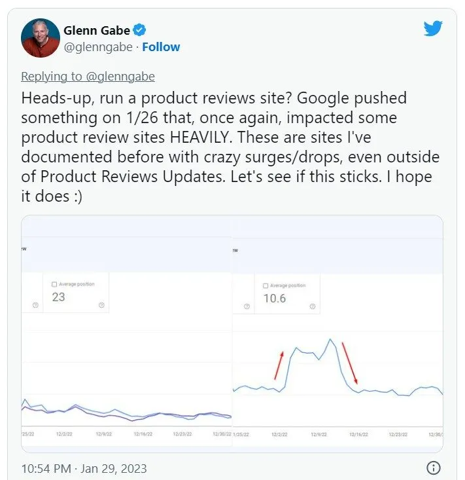Follow Glenn Gabe

(x=161, y=47)
